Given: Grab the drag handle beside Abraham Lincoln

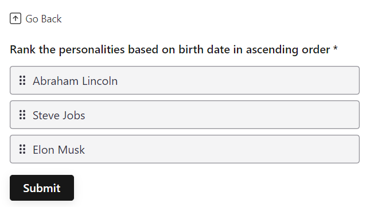Looking at the screenshot, I should pyautogui.click(x=22, y=80).
